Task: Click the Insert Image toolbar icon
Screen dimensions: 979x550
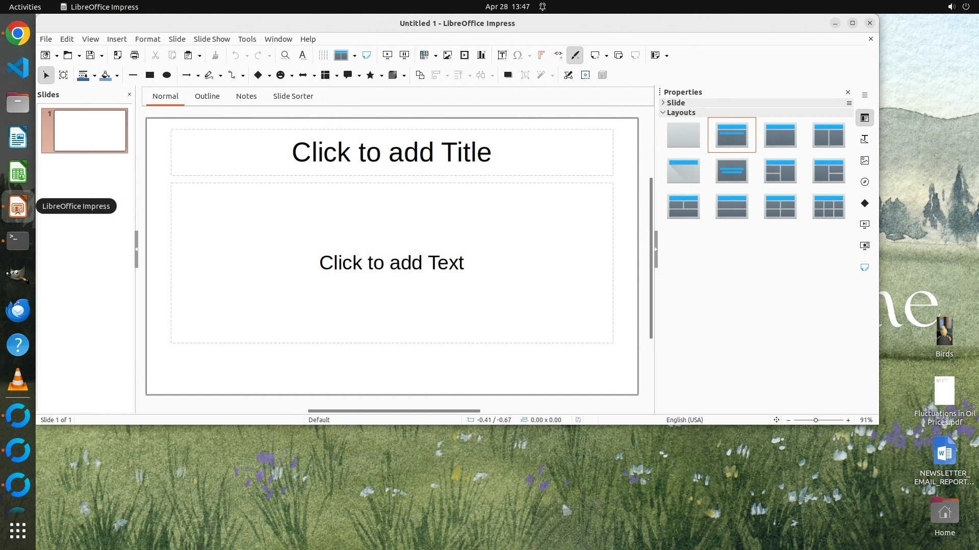Action: [447, 55]
